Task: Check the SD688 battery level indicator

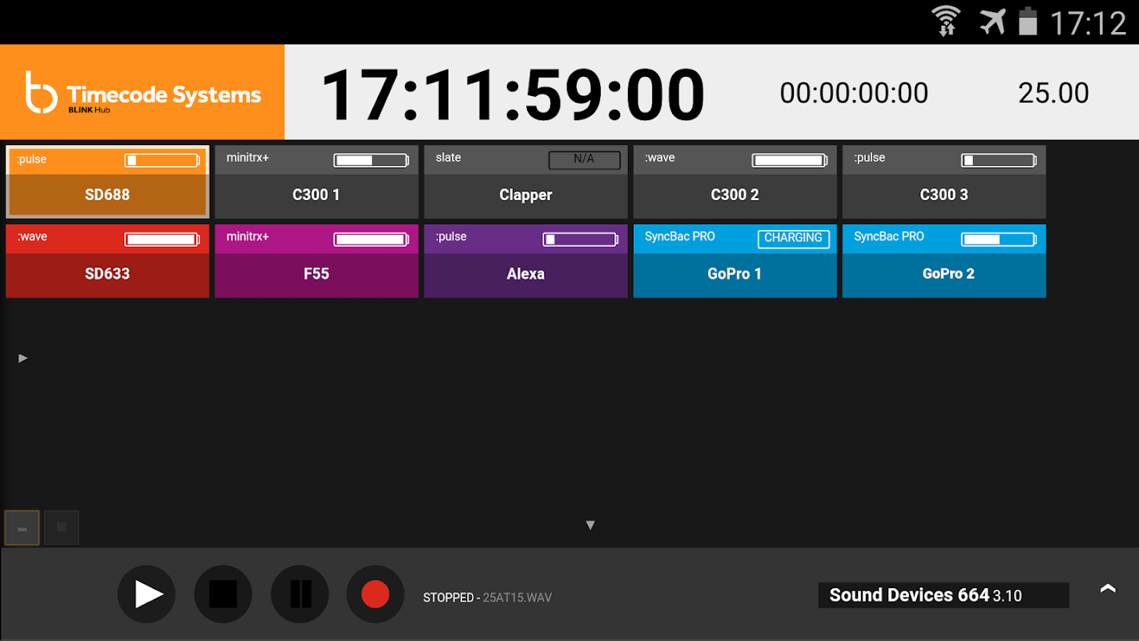Action: pos(162,160)
